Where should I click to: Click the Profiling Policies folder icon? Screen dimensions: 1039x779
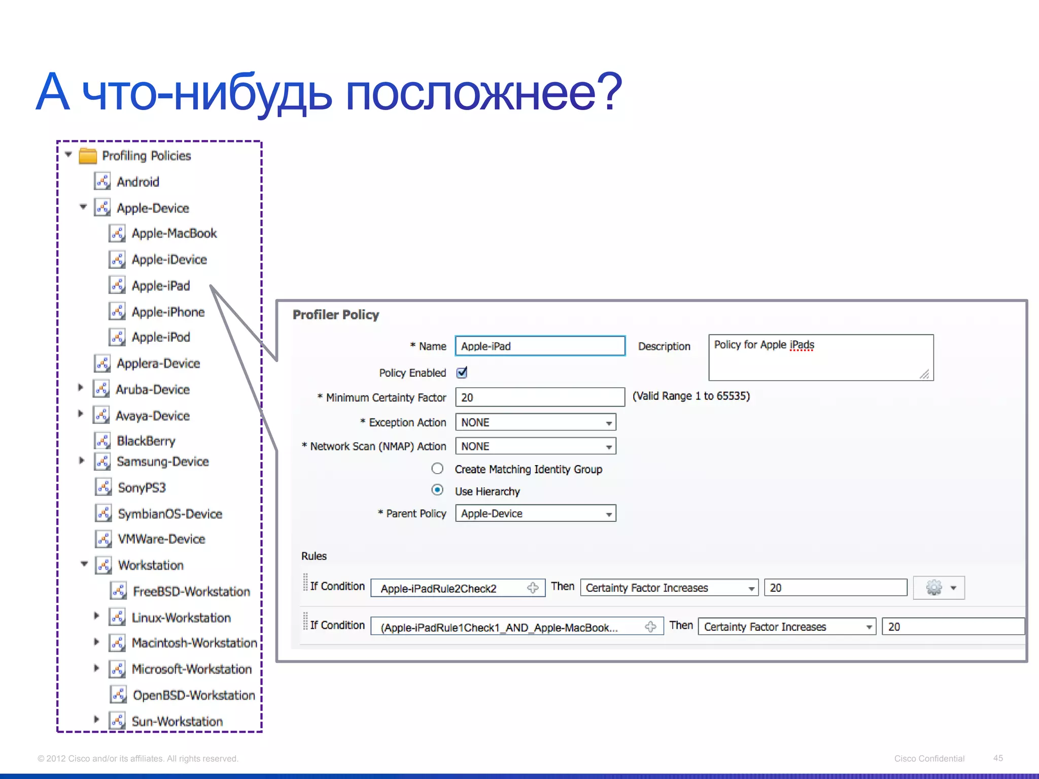(x=88, y=156)
